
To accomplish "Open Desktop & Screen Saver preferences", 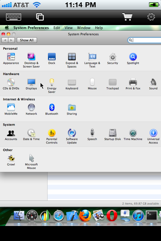I will coord(31,61).
